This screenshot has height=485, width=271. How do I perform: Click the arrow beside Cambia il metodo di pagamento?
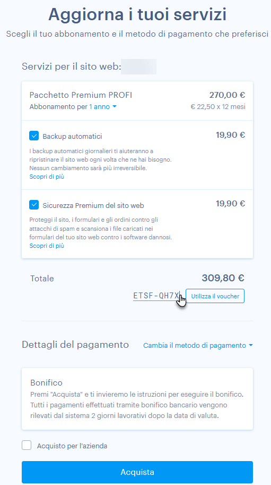[250, 346]
